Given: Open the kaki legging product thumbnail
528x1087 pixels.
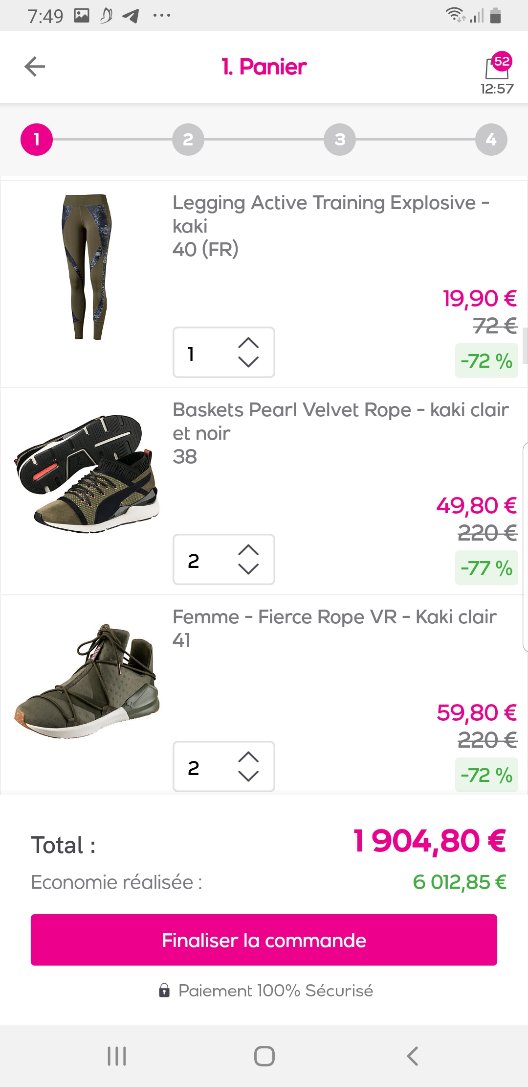Looking at the screenshot, I should click(87, 267).
